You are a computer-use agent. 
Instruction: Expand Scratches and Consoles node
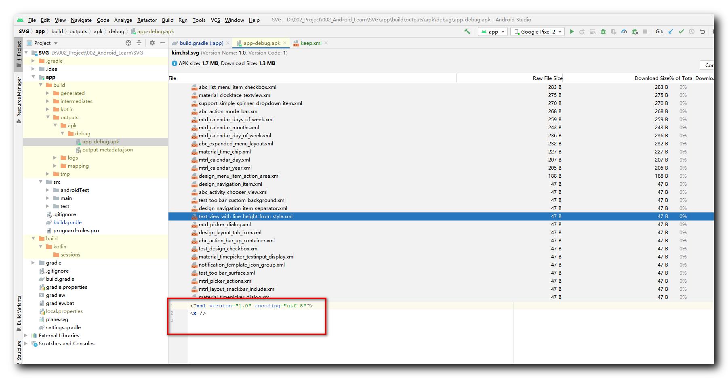[26, 344]
